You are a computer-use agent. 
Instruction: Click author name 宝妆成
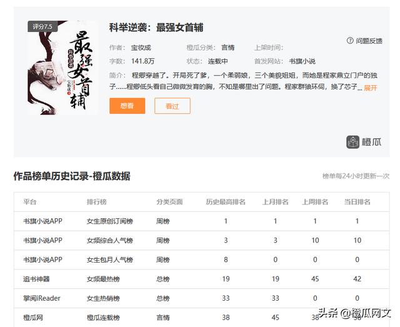141,48
